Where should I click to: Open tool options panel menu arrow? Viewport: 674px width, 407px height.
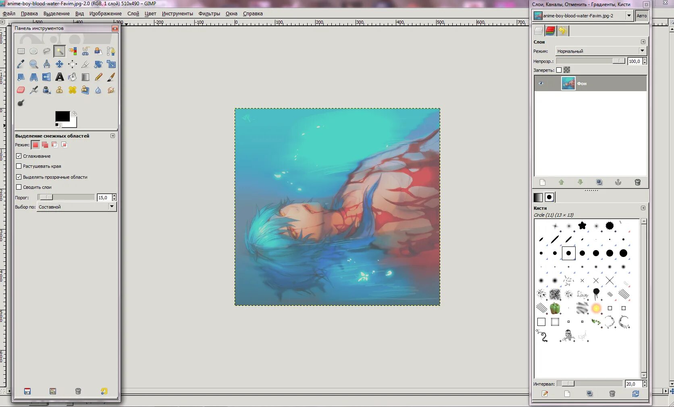coord(112,136)
